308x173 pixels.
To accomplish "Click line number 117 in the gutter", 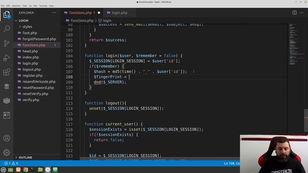I will (x=69, y=124).
